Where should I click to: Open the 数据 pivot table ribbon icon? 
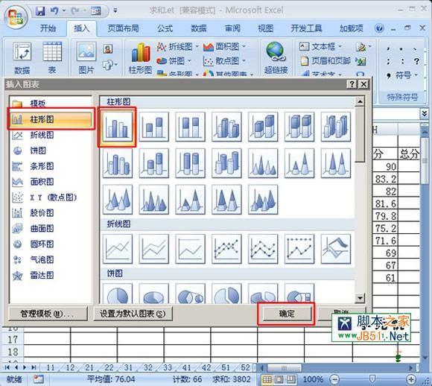pyautogui.click(x=22, y=58)
